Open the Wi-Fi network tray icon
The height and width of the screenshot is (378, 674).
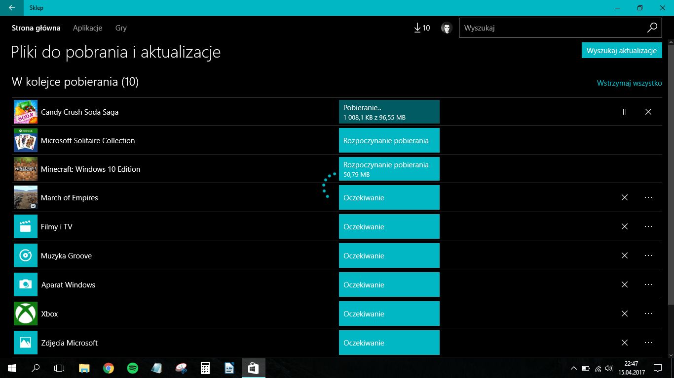[x=598, y=368]
